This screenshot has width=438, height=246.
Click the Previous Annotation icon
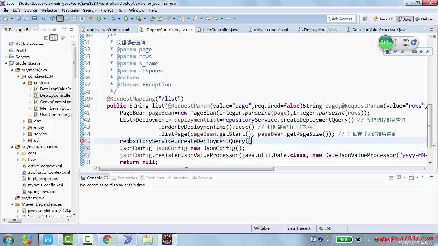coord(194,19)
